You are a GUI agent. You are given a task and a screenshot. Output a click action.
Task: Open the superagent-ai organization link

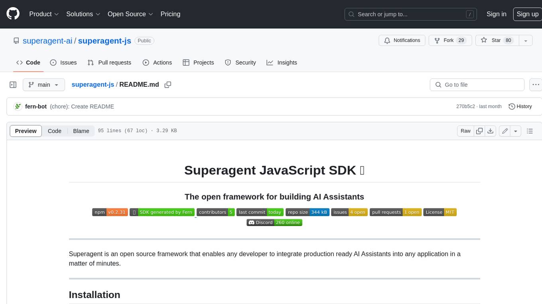pos(47,41)
